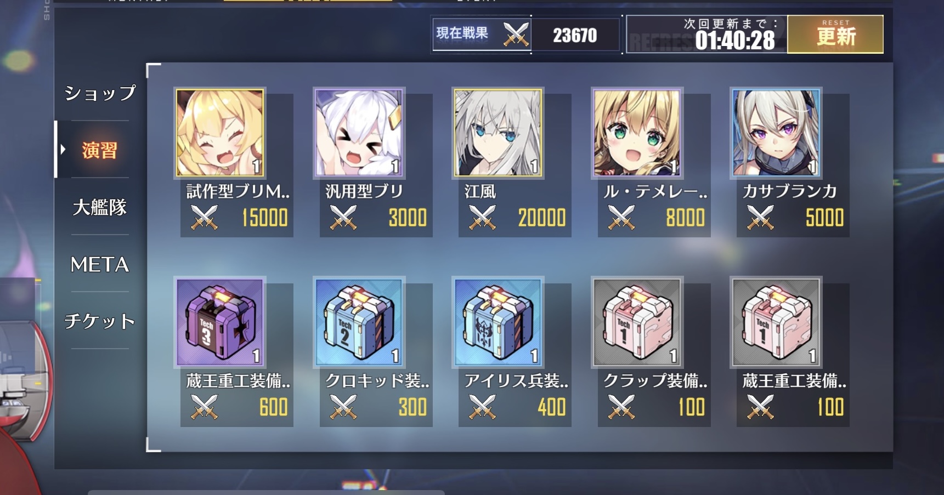Click the 現在戦果 crossed swords icon

pos(516,34)
